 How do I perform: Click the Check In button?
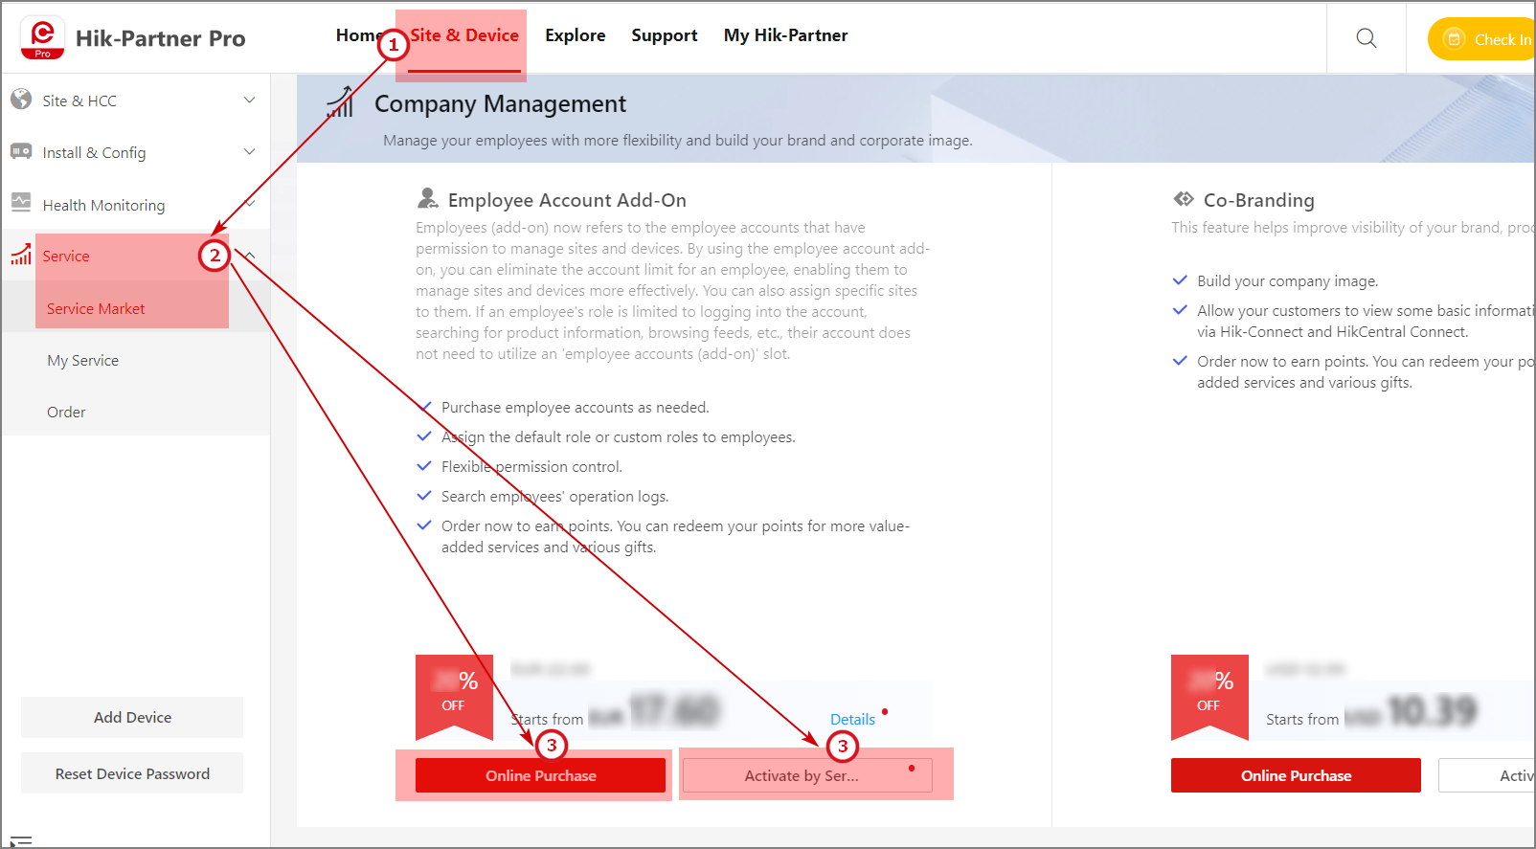click(x=1482, y=39)
